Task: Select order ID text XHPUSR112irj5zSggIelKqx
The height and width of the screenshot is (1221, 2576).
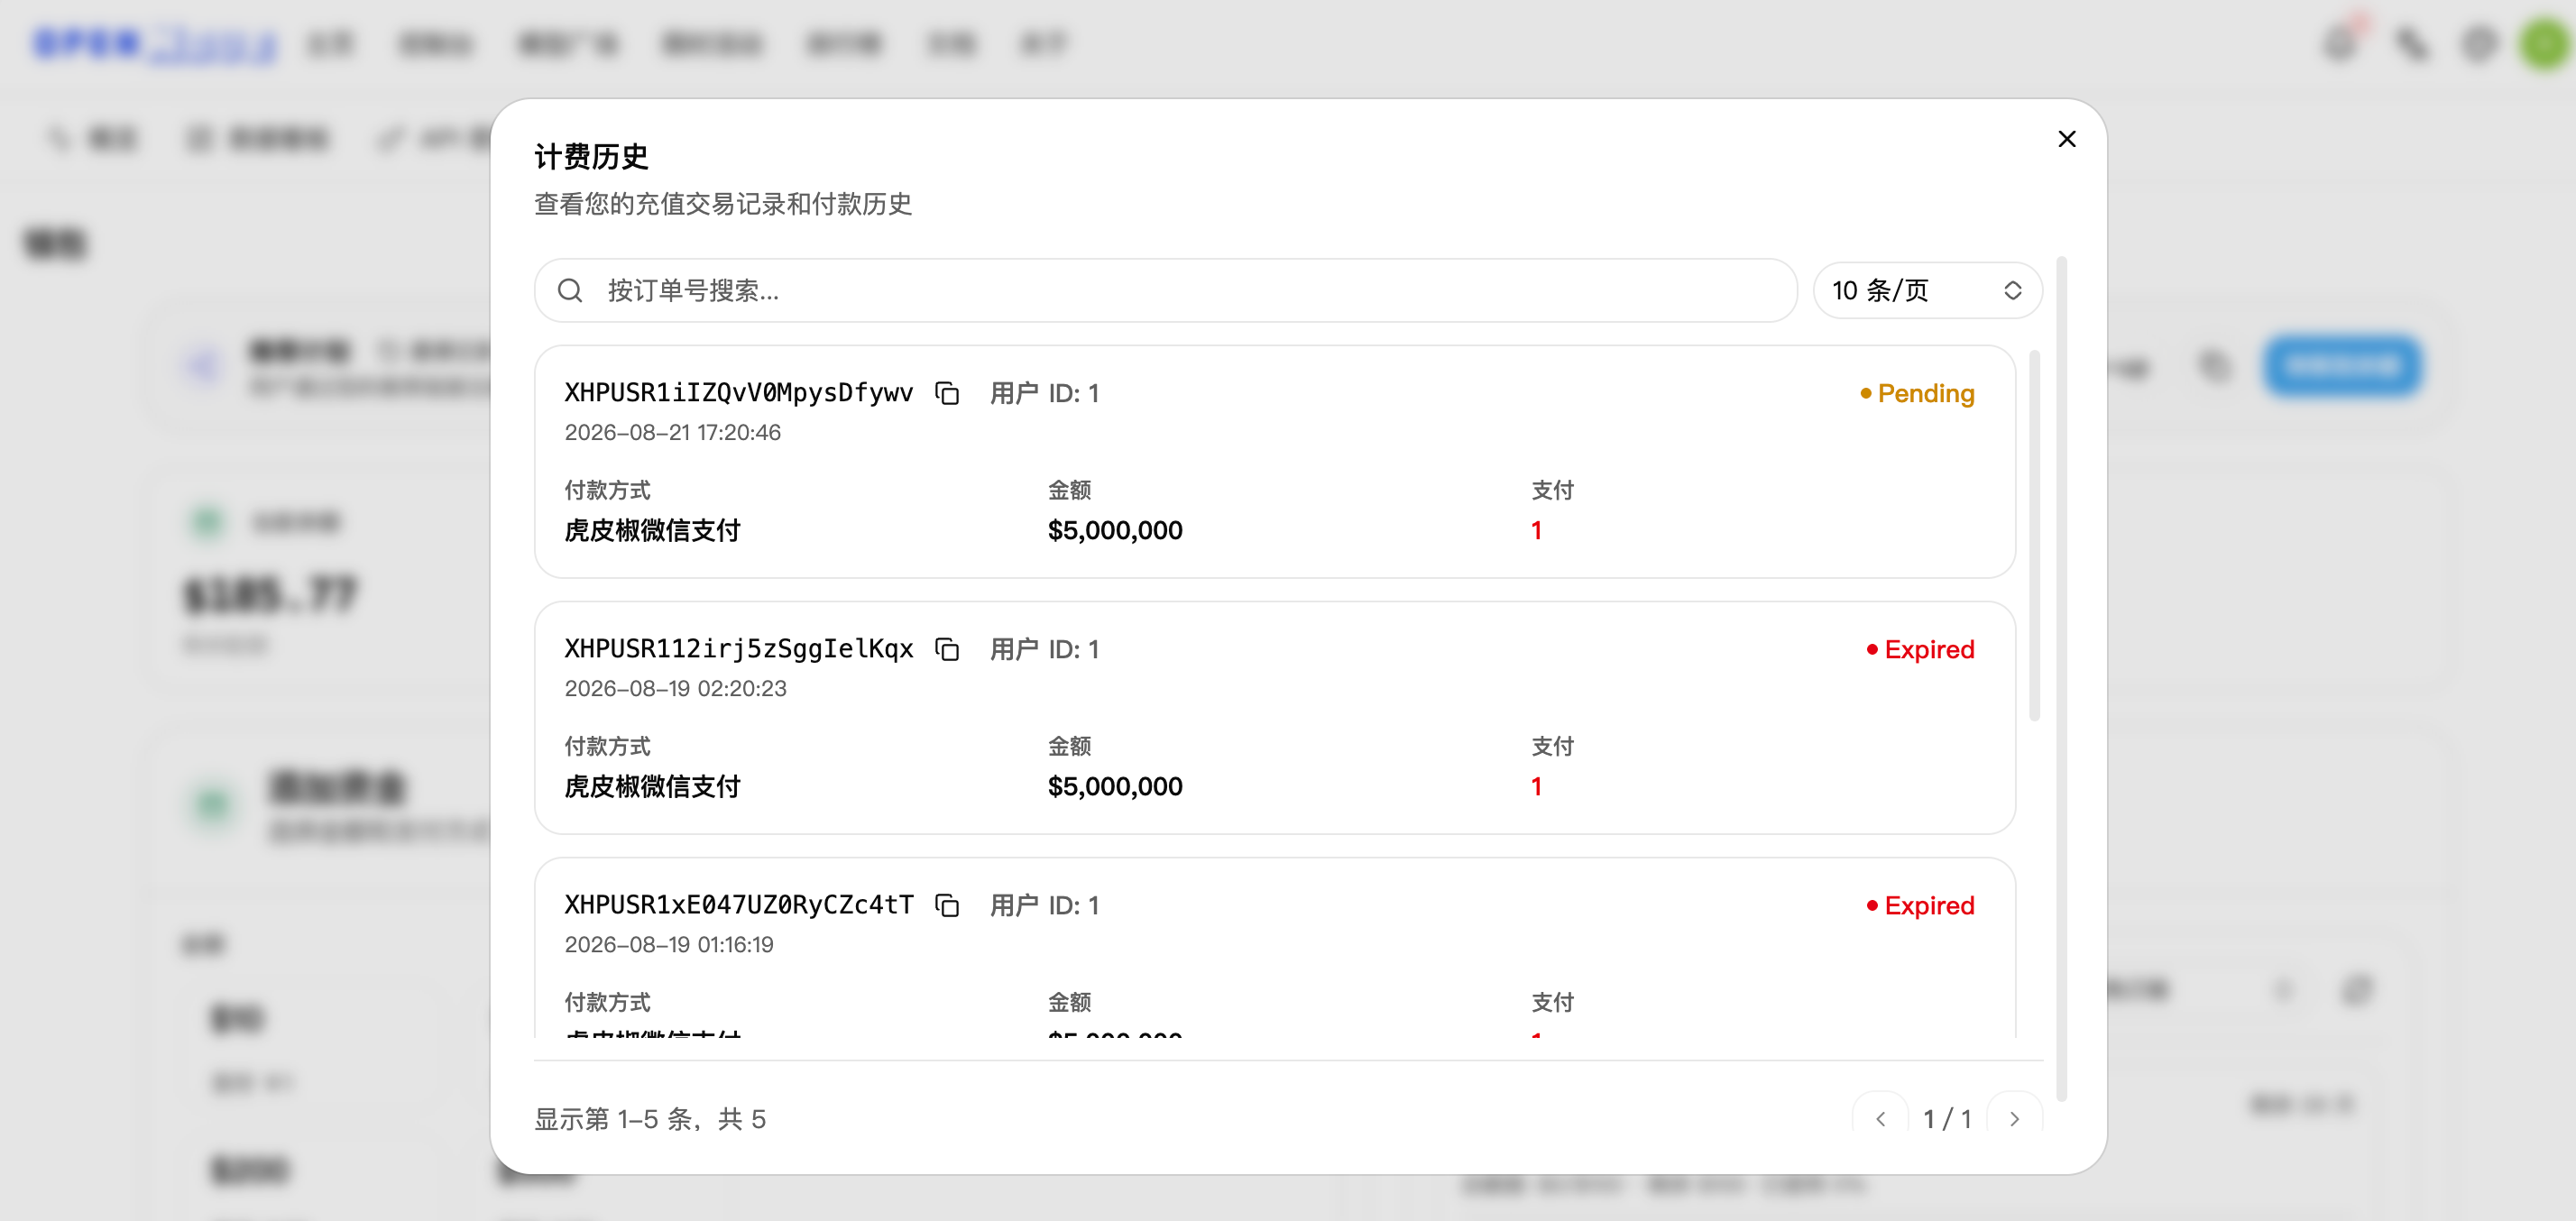Action: tap(738, 648)
